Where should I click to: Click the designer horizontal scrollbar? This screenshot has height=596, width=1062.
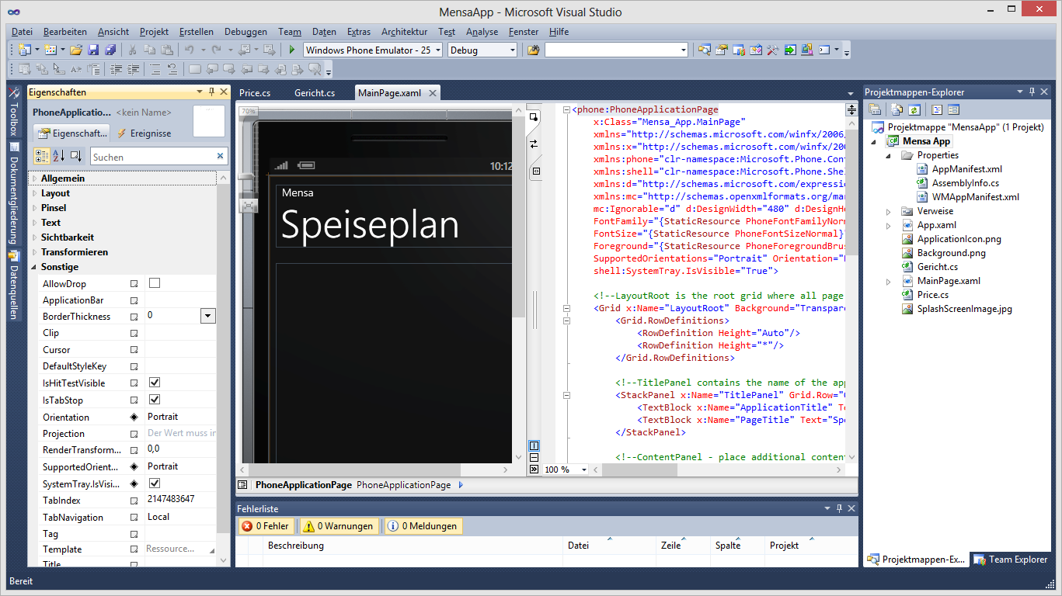click(x=374, y=470)
